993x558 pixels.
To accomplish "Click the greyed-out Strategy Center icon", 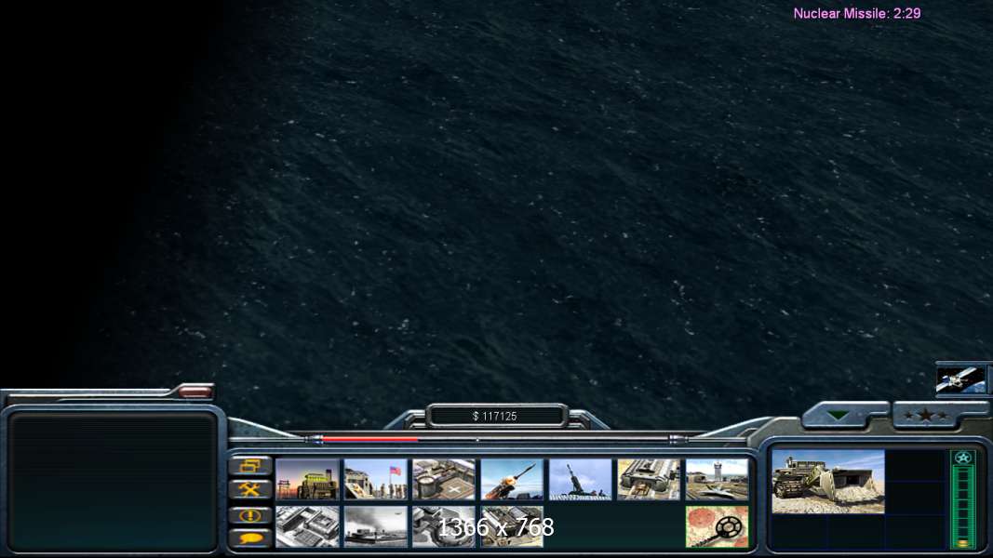I will coord(308,526).
